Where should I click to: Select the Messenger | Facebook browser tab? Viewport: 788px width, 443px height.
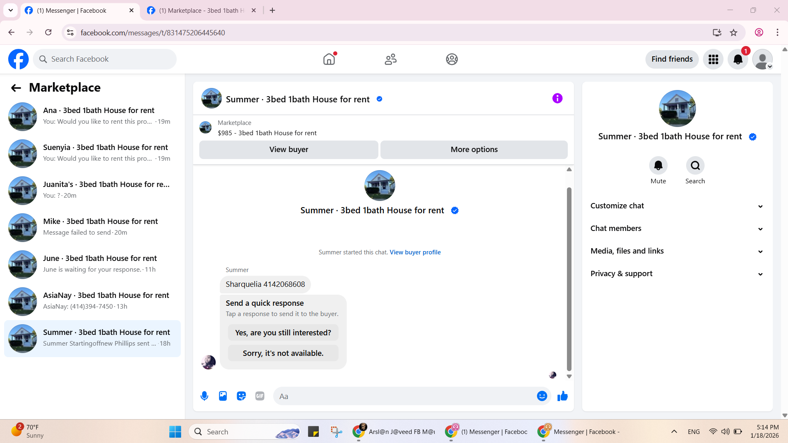point(79,11)
